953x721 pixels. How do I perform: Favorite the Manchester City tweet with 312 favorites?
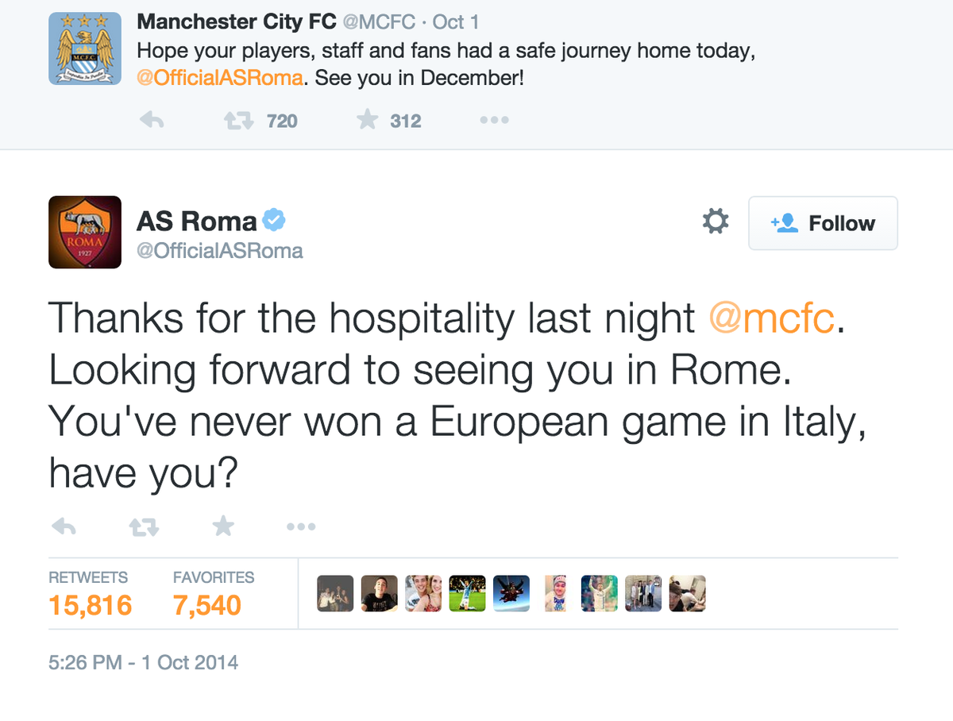367,121
